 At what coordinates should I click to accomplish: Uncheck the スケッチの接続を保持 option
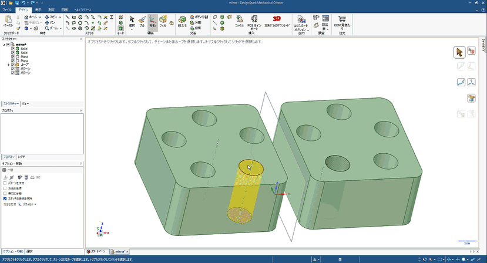pyautogui.click(x=5, y=199)
